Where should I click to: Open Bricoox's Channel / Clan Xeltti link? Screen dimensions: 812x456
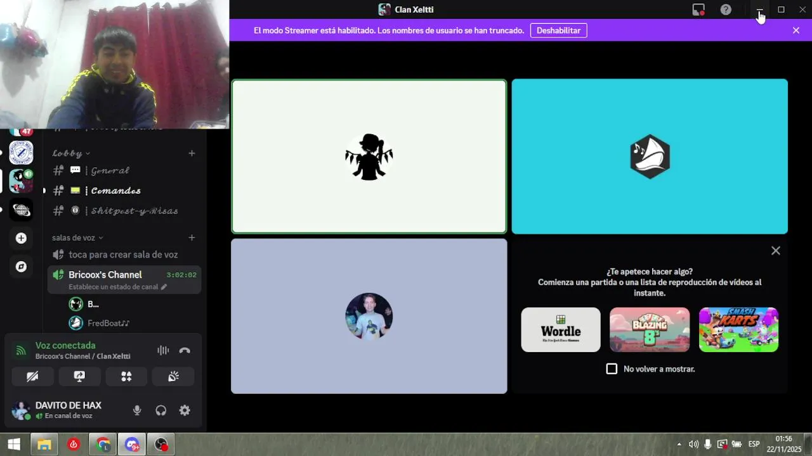coord(83,357)
